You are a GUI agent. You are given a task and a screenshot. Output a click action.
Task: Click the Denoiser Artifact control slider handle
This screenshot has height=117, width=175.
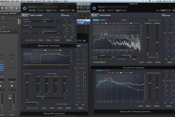pos(130,57)
